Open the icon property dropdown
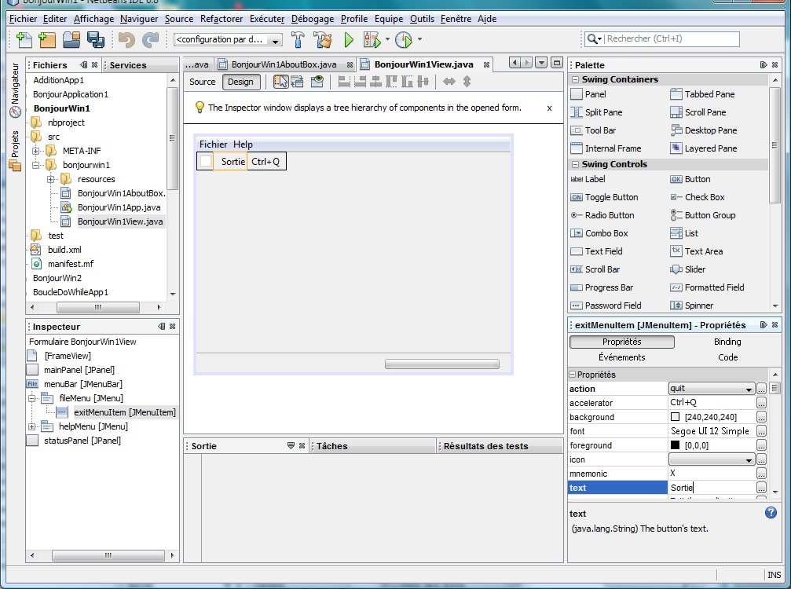Screen dimensions: 791x589 click(x=749, y=460)
